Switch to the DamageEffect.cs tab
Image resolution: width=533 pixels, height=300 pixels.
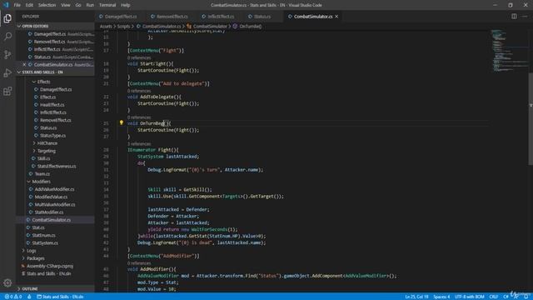tap(120, 17)
